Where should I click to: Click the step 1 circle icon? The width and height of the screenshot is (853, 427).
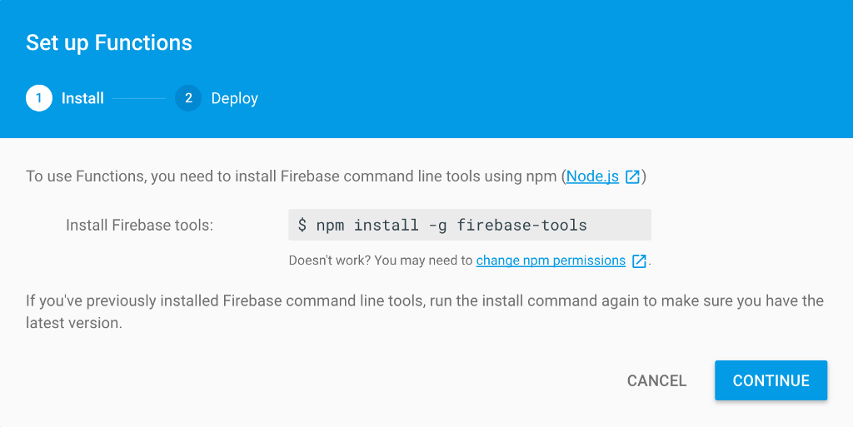(38, 98)
